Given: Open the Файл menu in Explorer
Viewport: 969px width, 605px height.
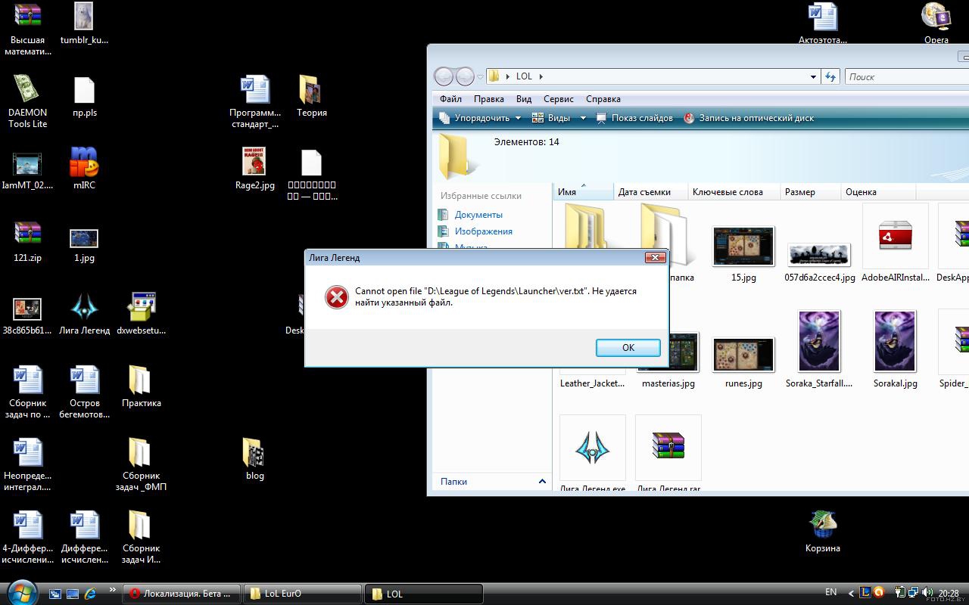Looking at the screenshot, I should [450, 99].
